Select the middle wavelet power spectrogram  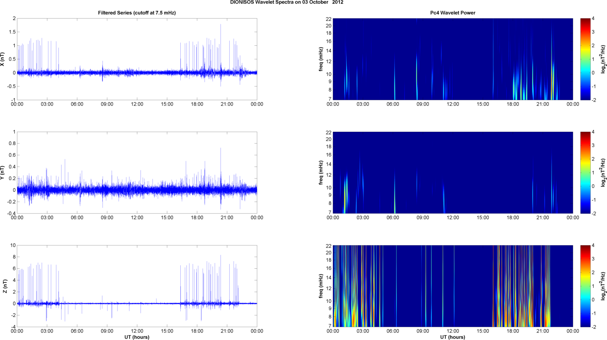[x=453, y=173]
